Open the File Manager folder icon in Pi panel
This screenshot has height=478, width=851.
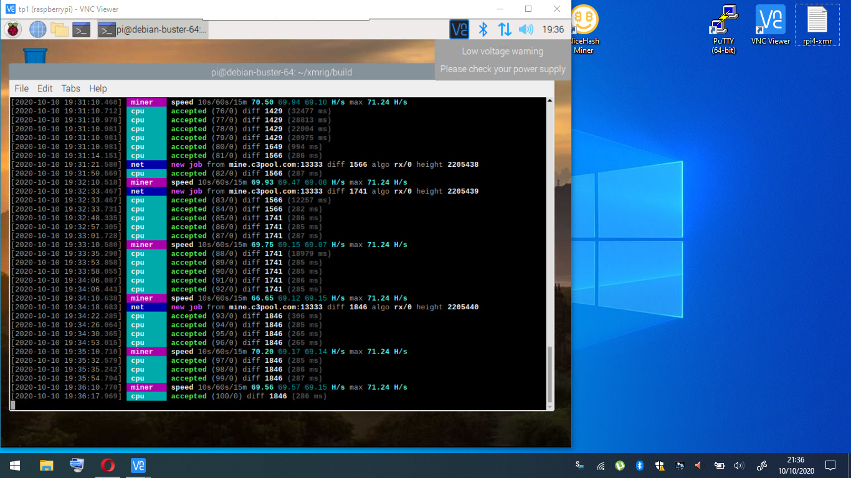[x=59, y=29]
